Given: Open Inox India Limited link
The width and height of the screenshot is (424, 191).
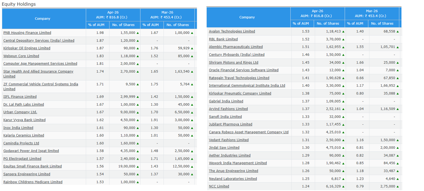Looking at the screenshot, I should [18, 128].
